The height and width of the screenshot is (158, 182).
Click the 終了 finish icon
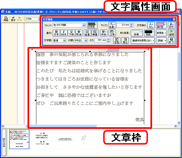tap(171, 41)
